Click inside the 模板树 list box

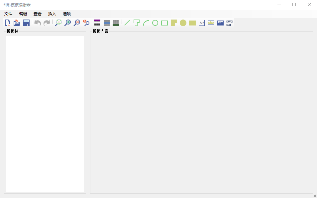[45, 114]
